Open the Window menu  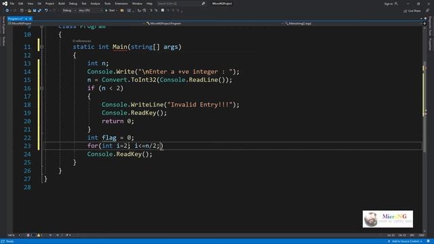[137, 3]
